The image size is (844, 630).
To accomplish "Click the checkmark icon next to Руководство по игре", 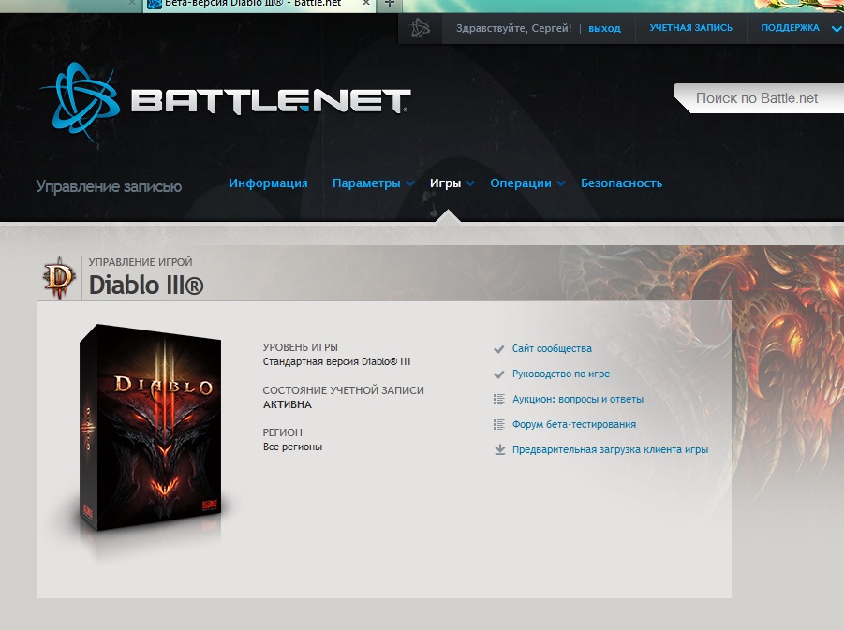I will (x=499, y=374).
